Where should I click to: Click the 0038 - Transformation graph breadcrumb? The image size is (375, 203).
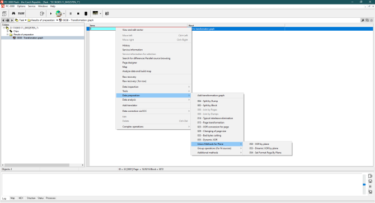pyautogui.click(x=78, y=20)
